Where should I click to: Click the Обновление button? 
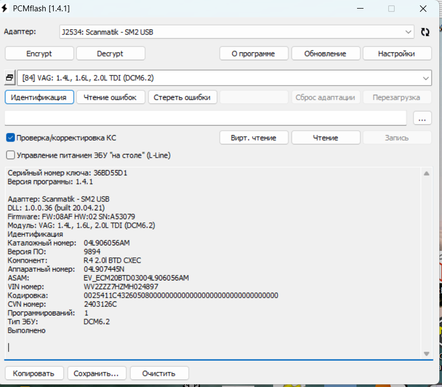click(325, 54)
